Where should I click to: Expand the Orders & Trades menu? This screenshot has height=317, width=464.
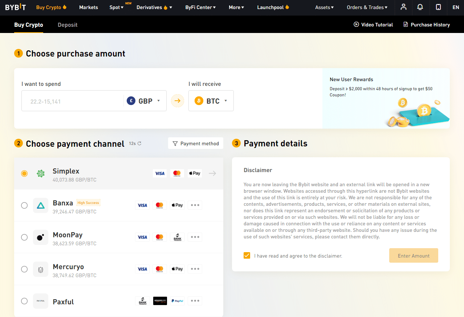coord(367,7)
